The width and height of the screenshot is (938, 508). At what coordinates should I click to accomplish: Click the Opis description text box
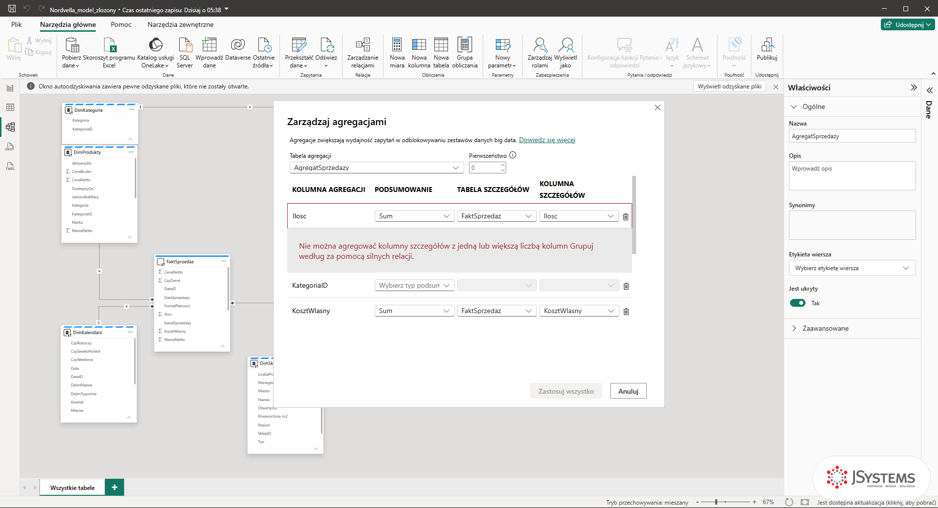pos(852,176)
